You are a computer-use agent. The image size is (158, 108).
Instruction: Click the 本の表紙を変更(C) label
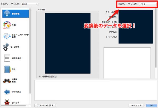point(48,77)
